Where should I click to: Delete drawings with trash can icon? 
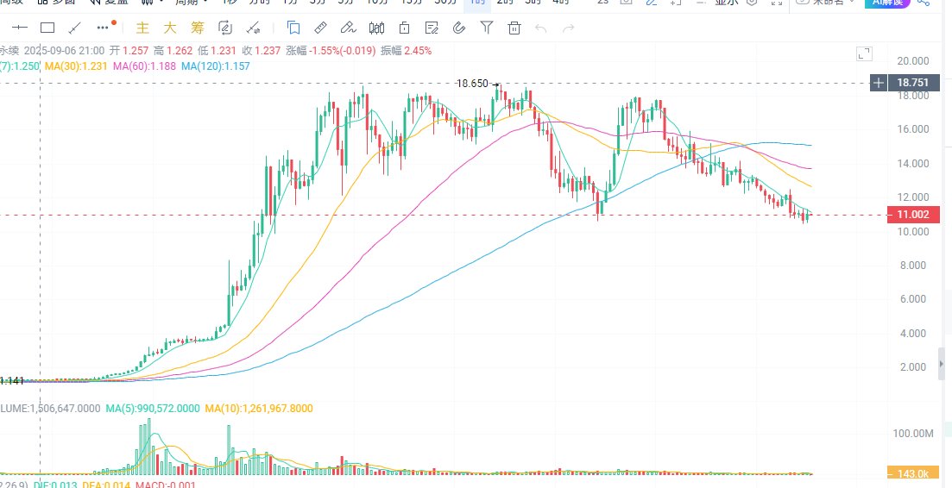[514, 28]
